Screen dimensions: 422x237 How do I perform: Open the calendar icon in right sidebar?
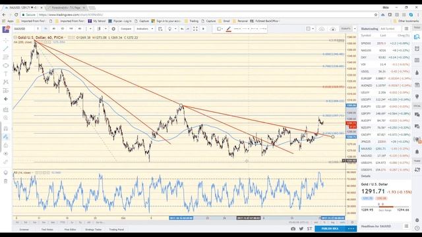click(417, 85)
